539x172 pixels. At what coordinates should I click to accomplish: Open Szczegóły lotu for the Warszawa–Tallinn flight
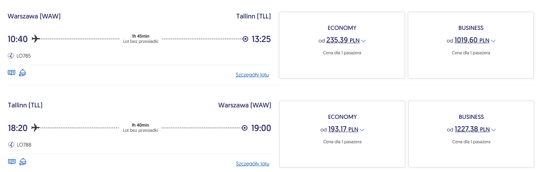click(252, 75)
